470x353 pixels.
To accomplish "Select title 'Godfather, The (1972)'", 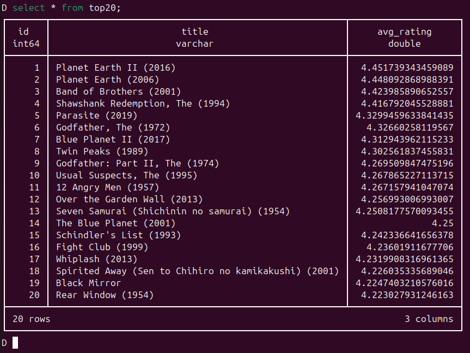I will point(113,127).
